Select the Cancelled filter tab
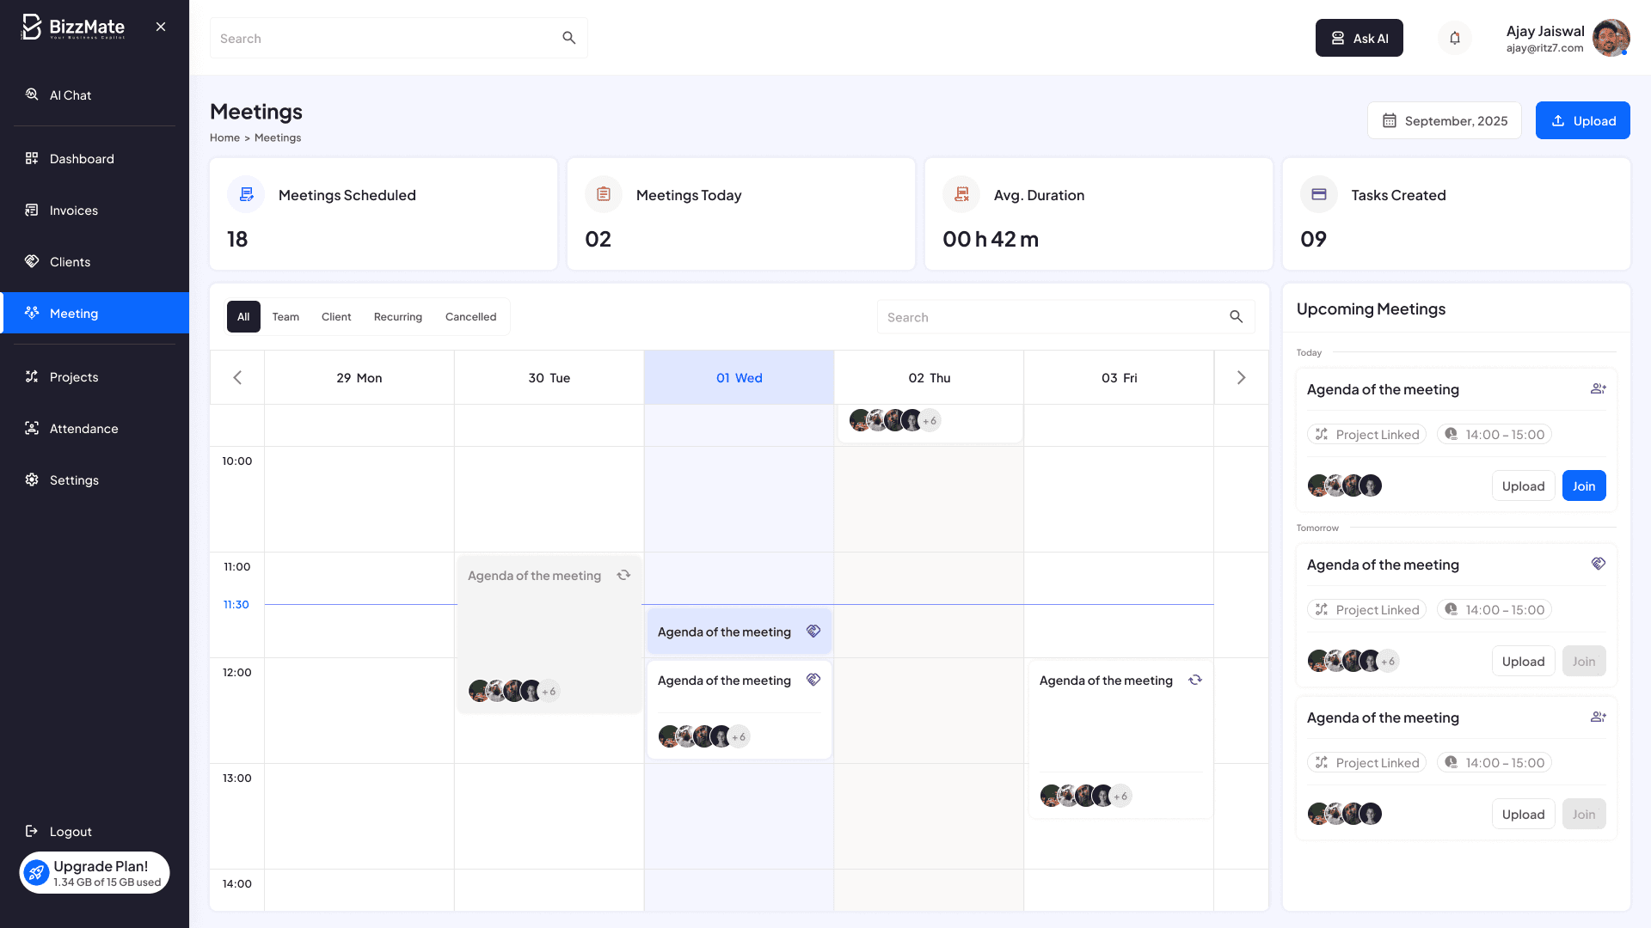This screenshot has height=928, width=1651. pos(470,317)
